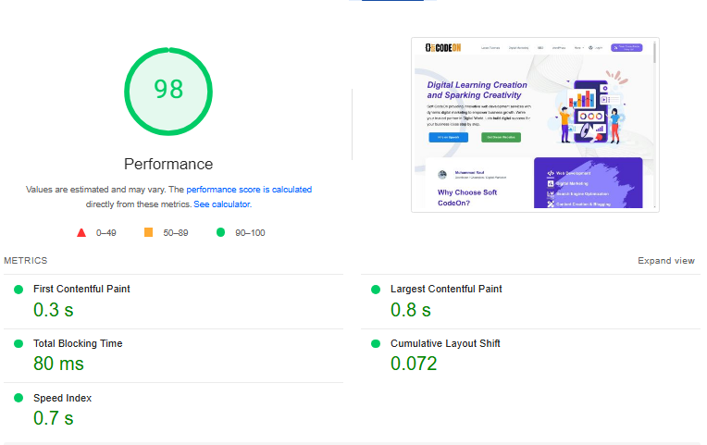
Task: Click the 0.8 s value
Action: pyautogui.click(x=411, y=310)
